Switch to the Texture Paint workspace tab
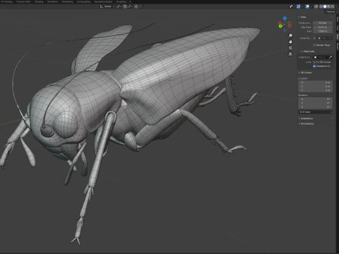This screenshot has height=254, width=339. pos(23,1)
